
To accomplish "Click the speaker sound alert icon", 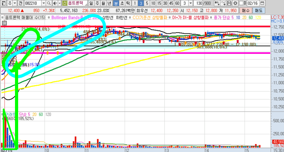I will coord(55,3).
